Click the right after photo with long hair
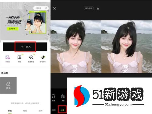152x114 pixels. point(127,47)
